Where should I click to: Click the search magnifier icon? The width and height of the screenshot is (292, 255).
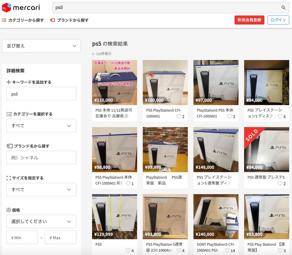pyautogui.click(x=284, y=8)
